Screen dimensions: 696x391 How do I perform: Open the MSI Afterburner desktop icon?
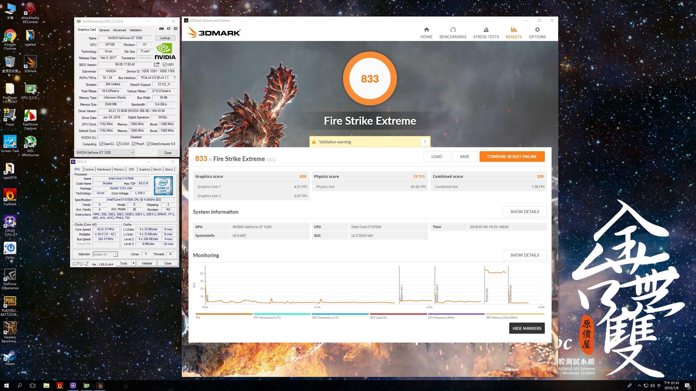pyautogui.click(x=30, y=146)
